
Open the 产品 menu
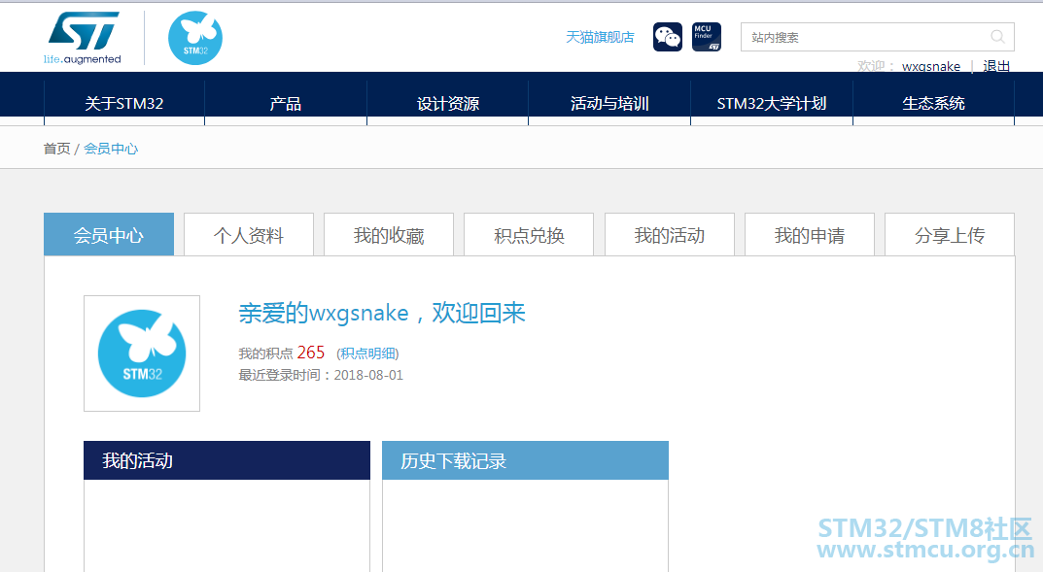pyautogui.click(x=286, y=103)
